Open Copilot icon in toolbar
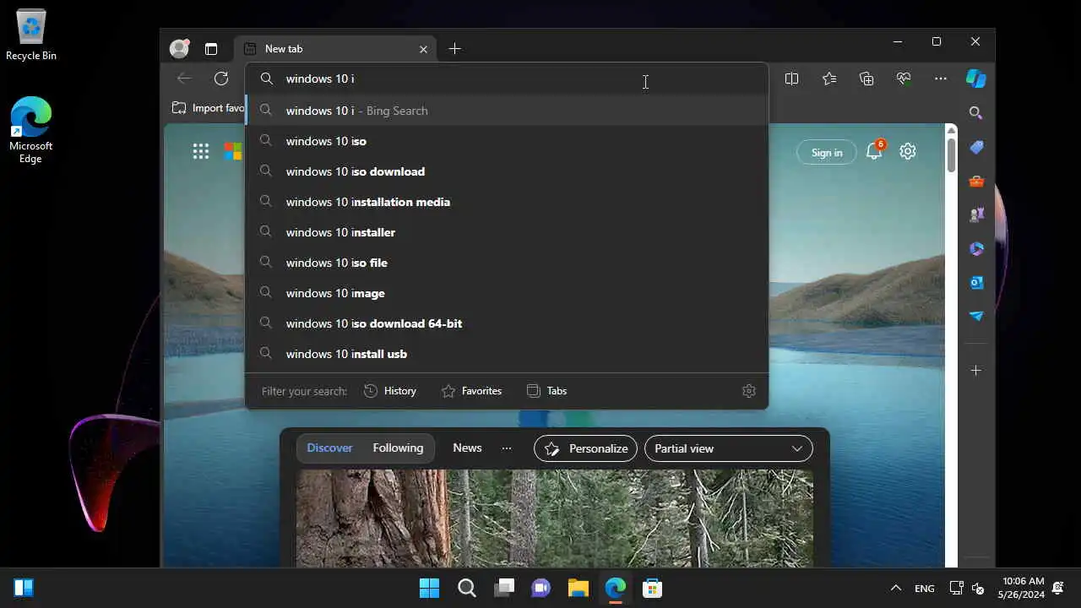The width and height of the screenshot is (1081, 608). (976, 79)
